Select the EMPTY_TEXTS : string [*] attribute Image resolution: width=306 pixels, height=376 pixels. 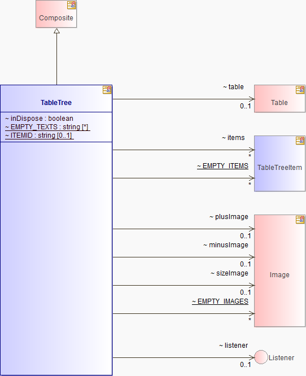coord(47,127)
